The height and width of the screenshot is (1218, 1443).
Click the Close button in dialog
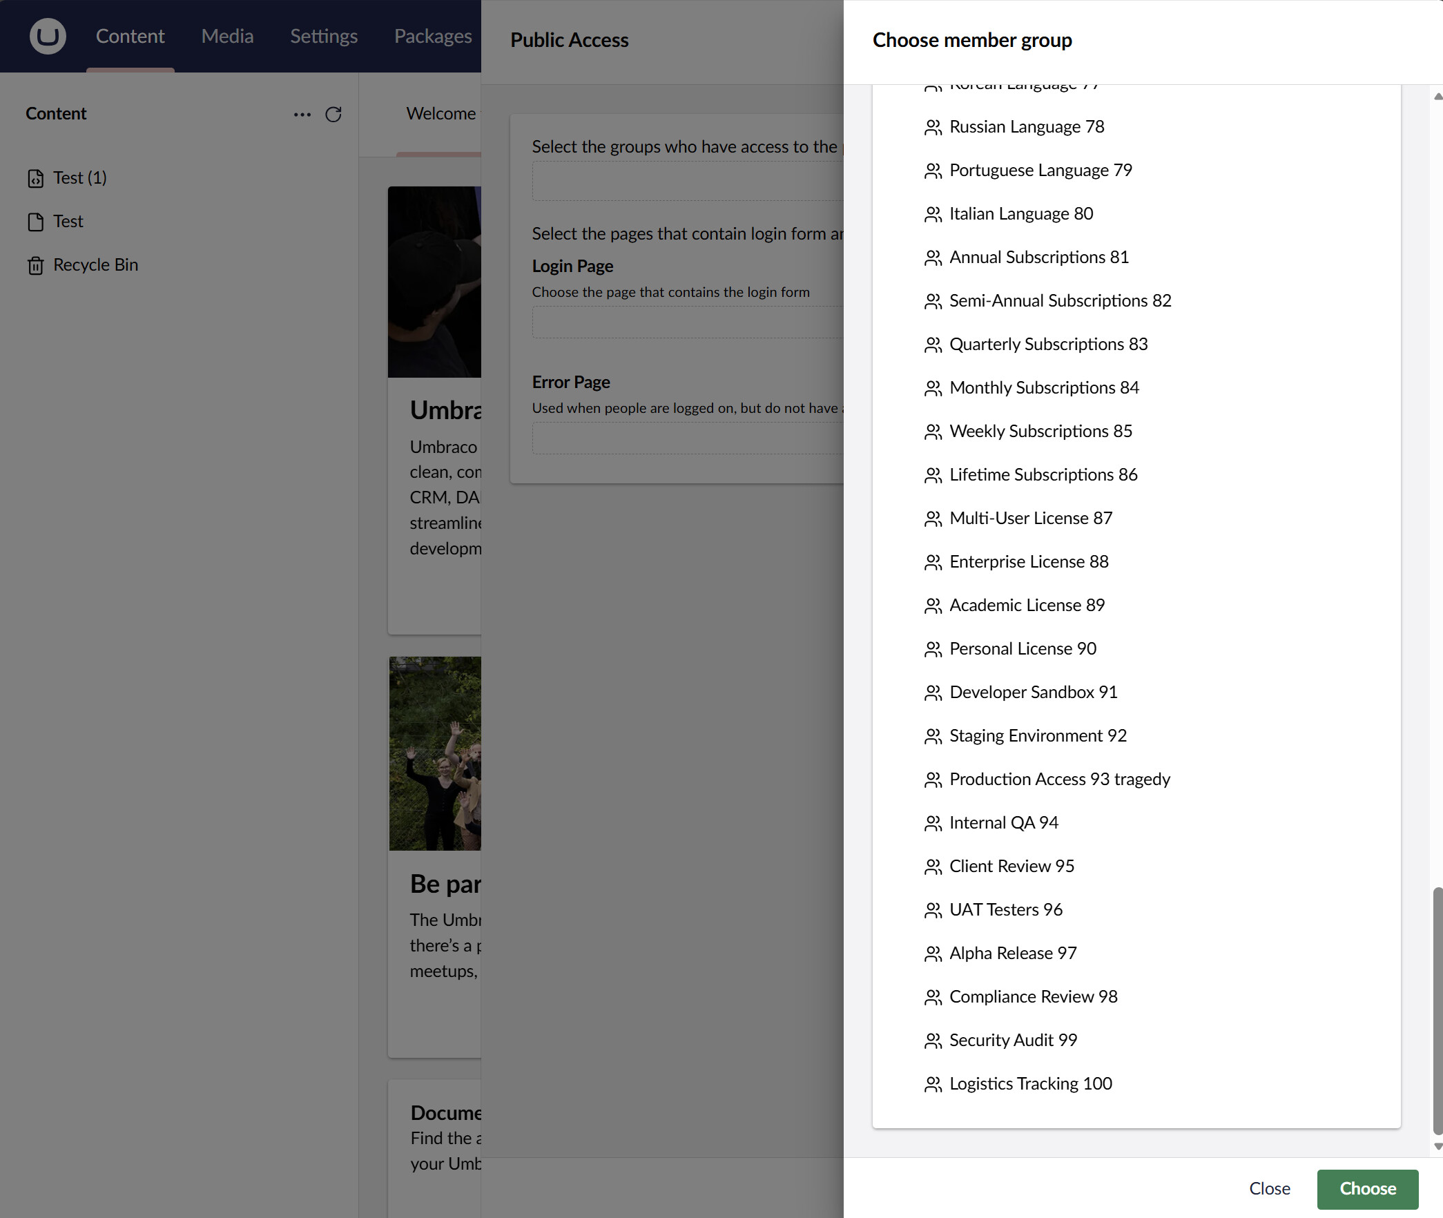coord(1269,1188)
